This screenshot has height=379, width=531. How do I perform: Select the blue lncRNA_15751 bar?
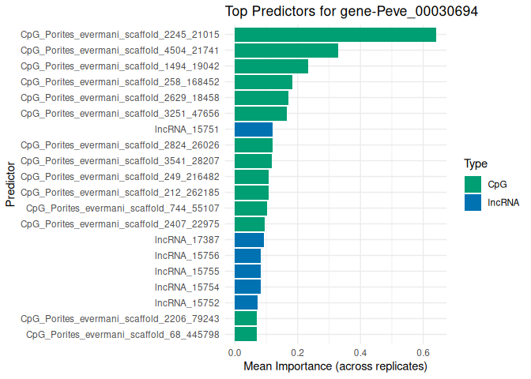pyautogui.click(x=254, y=129)
